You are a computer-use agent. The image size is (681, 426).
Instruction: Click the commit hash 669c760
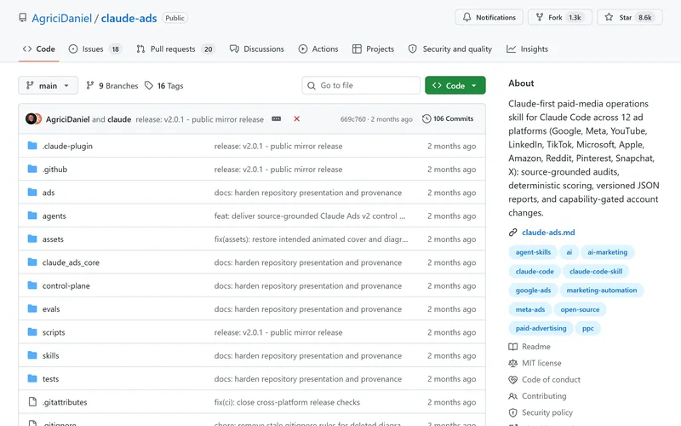pyautogui.click(x=353, y=119)
